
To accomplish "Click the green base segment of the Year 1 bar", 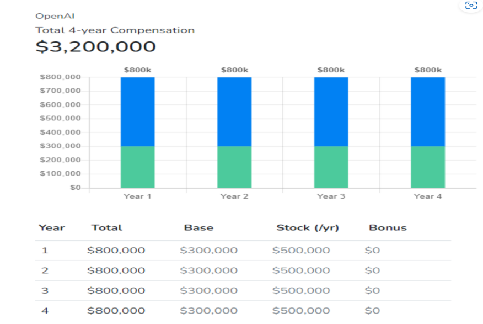I will pos(138,167).
